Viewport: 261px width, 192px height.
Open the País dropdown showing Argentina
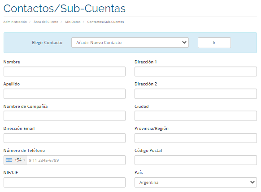(196, 182)
